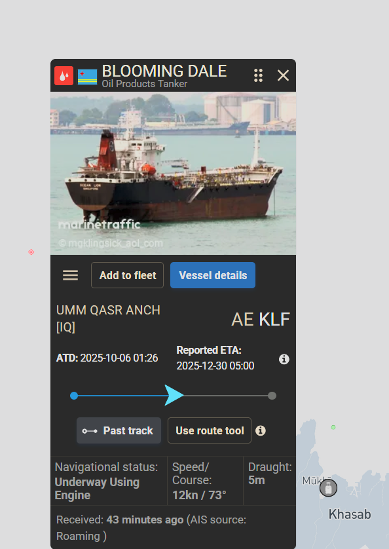This screenshot has width=389, height=549.
Task: Click the vessel photo thumbnail
Action: pyautogui.click(x=174, y=174)
